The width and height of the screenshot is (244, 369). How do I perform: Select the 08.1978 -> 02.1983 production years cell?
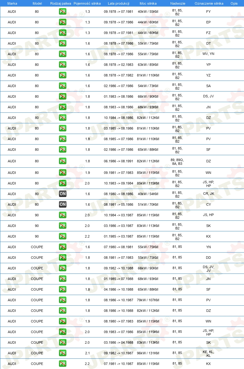(119, 65)
